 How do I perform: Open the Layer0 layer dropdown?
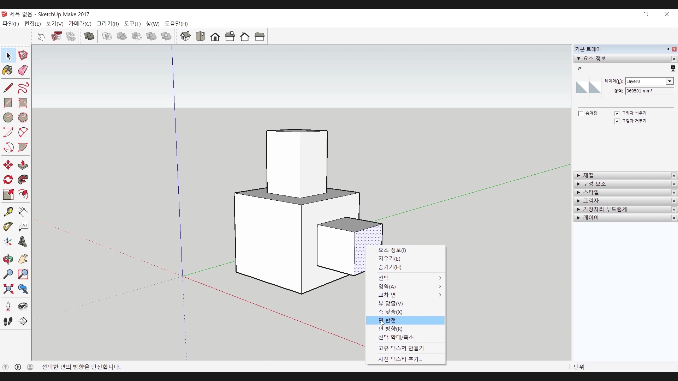point(669,81)
